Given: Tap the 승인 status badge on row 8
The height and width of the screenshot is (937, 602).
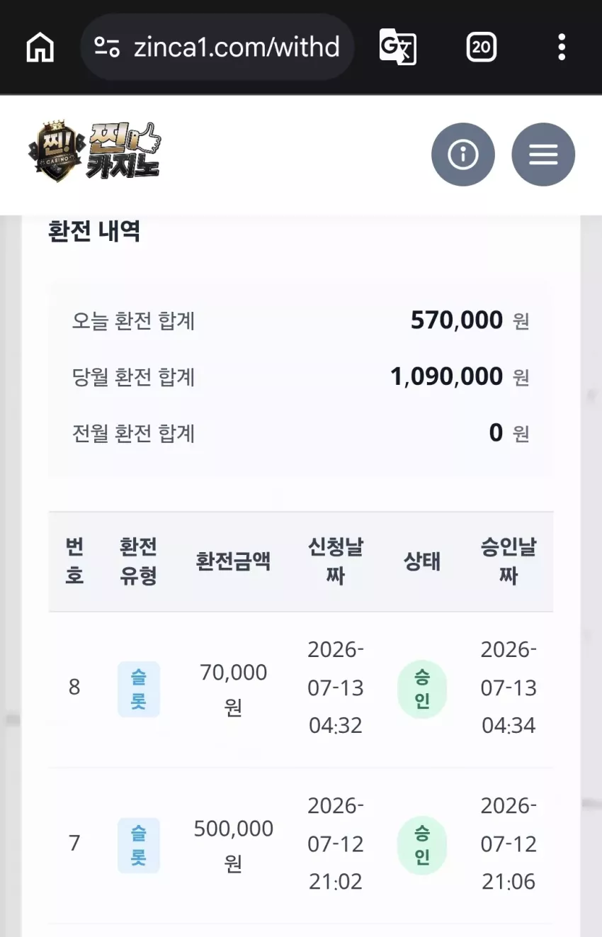Looking at the screenshot, I should (422, 689).
